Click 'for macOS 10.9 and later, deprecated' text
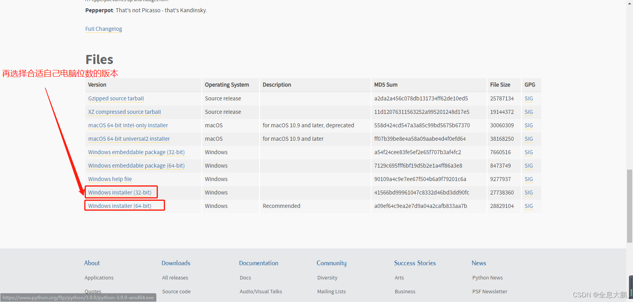633x302 pixels. [308, 125]
